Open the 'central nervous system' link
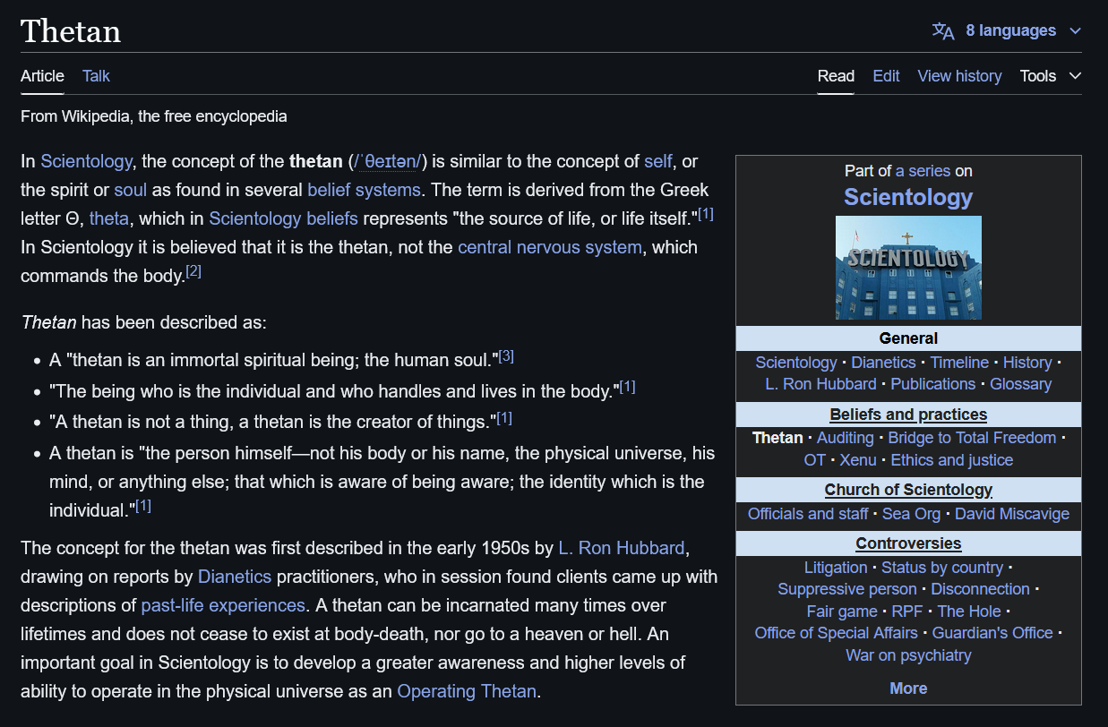1108x727 pixels. (550, 247)
